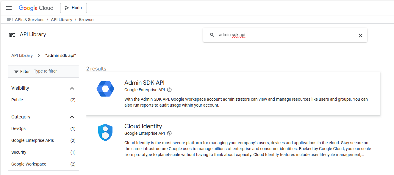Open the Hudu project selector
This screenshot has height=175, width=394.
tap(74, 8)
